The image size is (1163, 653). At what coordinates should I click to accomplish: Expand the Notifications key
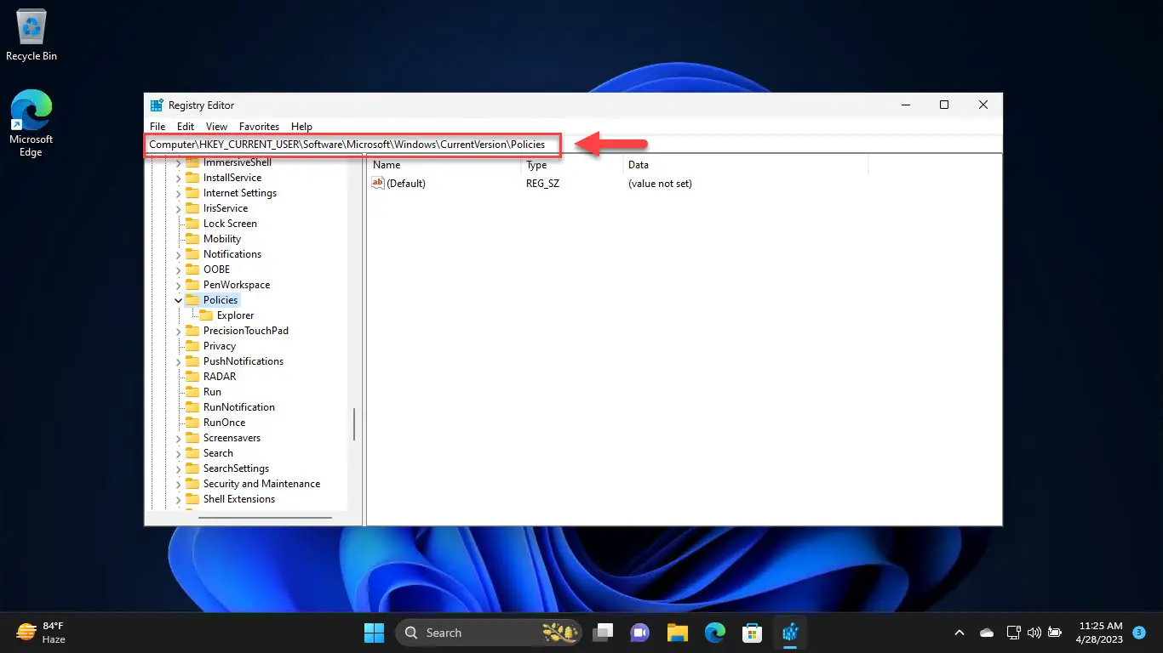pyautogui.click(x=178, y=254)
